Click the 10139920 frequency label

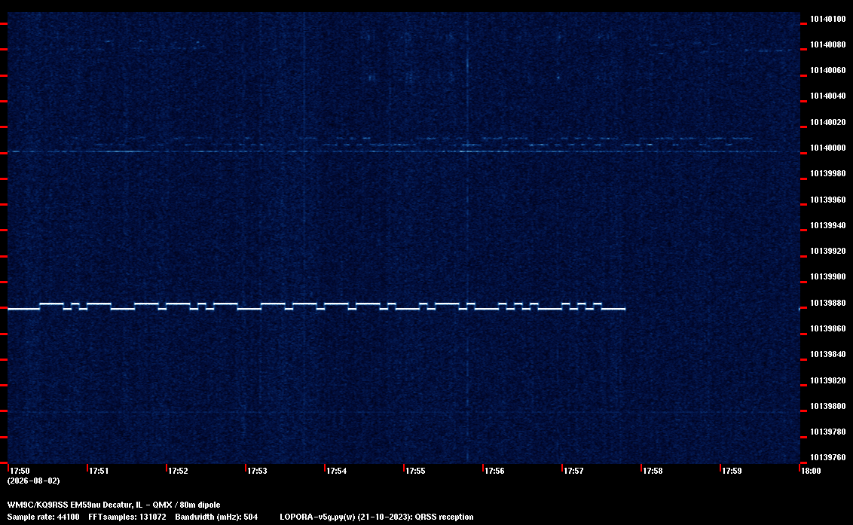827,251
